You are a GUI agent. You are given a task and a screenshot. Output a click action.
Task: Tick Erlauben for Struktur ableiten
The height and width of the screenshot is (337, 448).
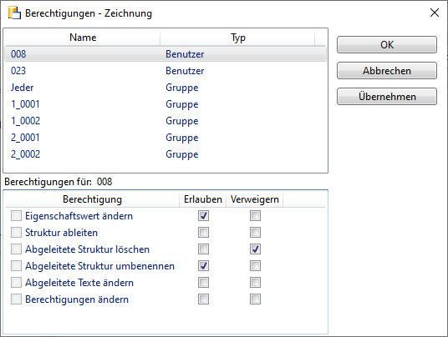click(x=203, y=233)
